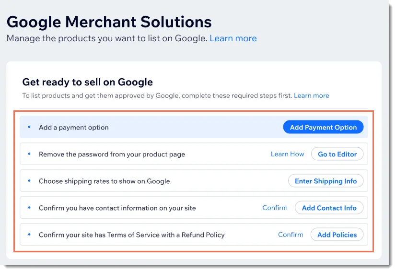Image resolution: width=396 pixels, height=272 pixels.
Task: Click bullet beside Terms of Service step
Action: [29, 234]
